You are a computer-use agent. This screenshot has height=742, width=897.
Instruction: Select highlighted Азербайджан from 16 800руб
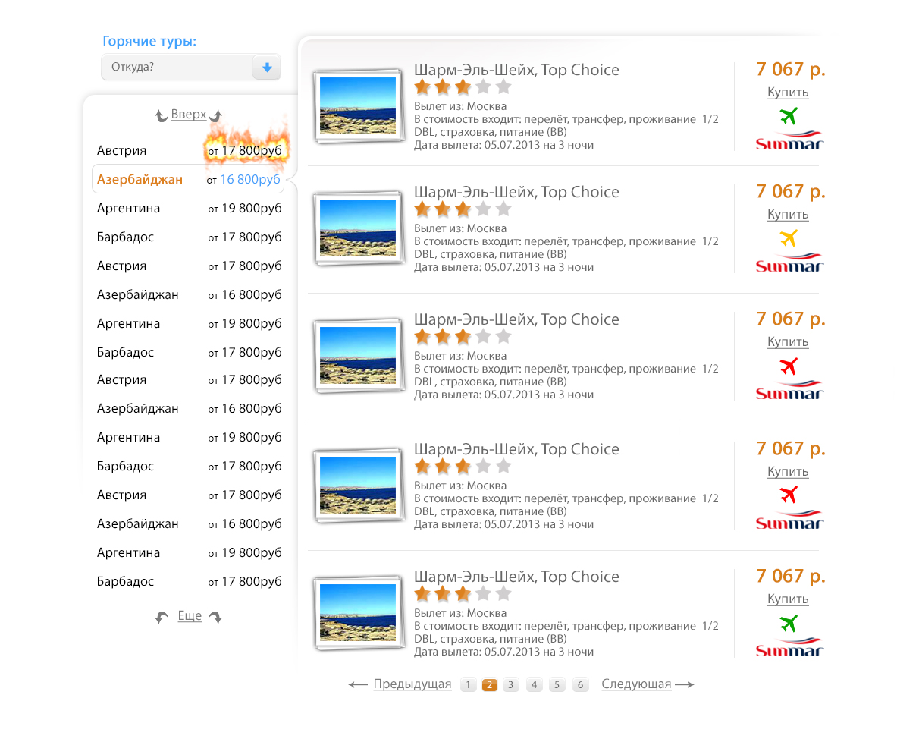click(x=188, y=179)
